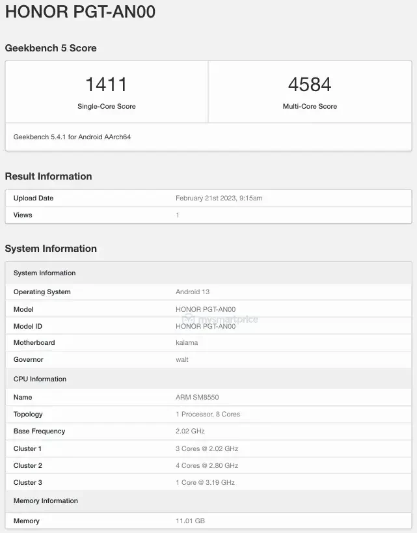
Task: Click the ARM SM8550 processor name
Action: point(198,397)
